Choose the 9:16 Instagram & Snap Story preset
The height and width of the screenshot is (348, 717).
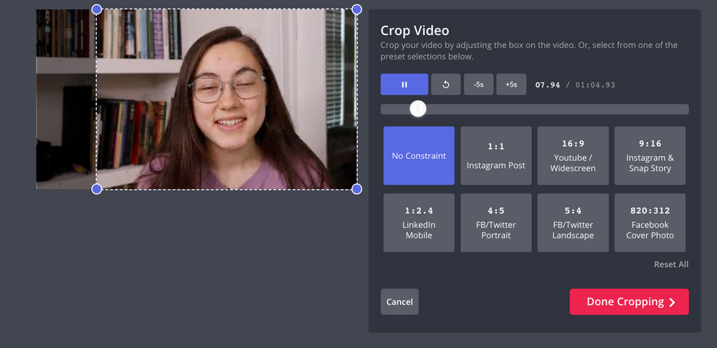(650, 155)
